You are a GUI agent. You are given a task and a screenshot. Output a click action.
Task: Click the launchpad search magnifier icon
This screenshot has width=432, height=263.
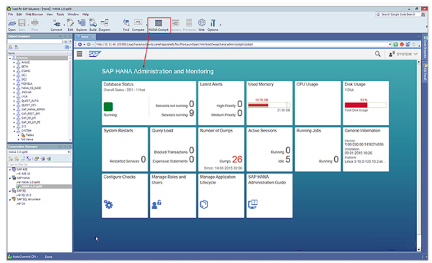click(x=378, y=54)
